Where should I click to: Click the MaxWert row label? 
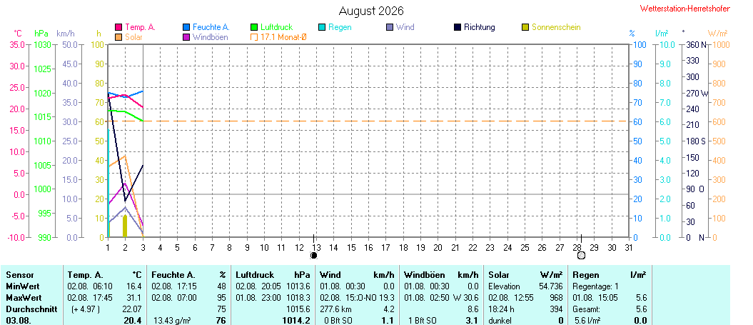point(24,298)
